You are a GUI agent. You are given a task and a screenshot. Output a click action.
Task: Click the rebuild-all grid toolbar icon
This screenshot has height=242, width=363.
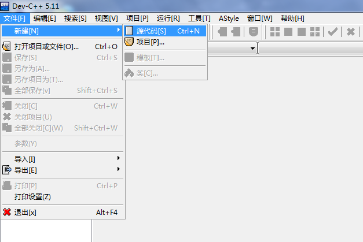pyautogui.click(x=315, y=32)
